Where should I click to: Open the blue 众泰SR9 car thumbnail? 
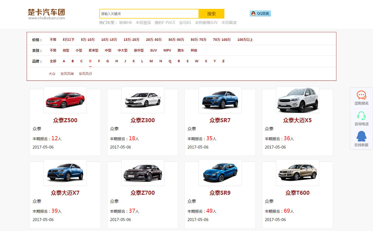(220, 172)
